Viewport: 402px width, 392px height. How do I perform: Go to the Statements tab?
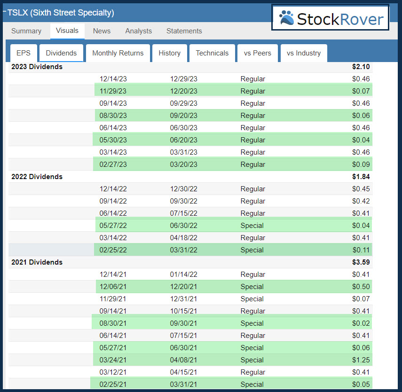[184, 31]
